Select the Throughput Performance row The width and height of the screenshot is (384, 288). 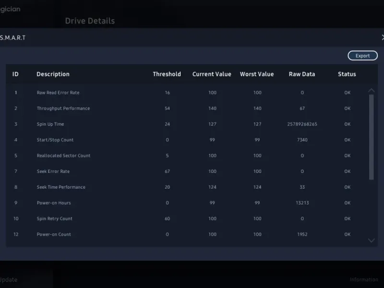click(x=187, y=108)
